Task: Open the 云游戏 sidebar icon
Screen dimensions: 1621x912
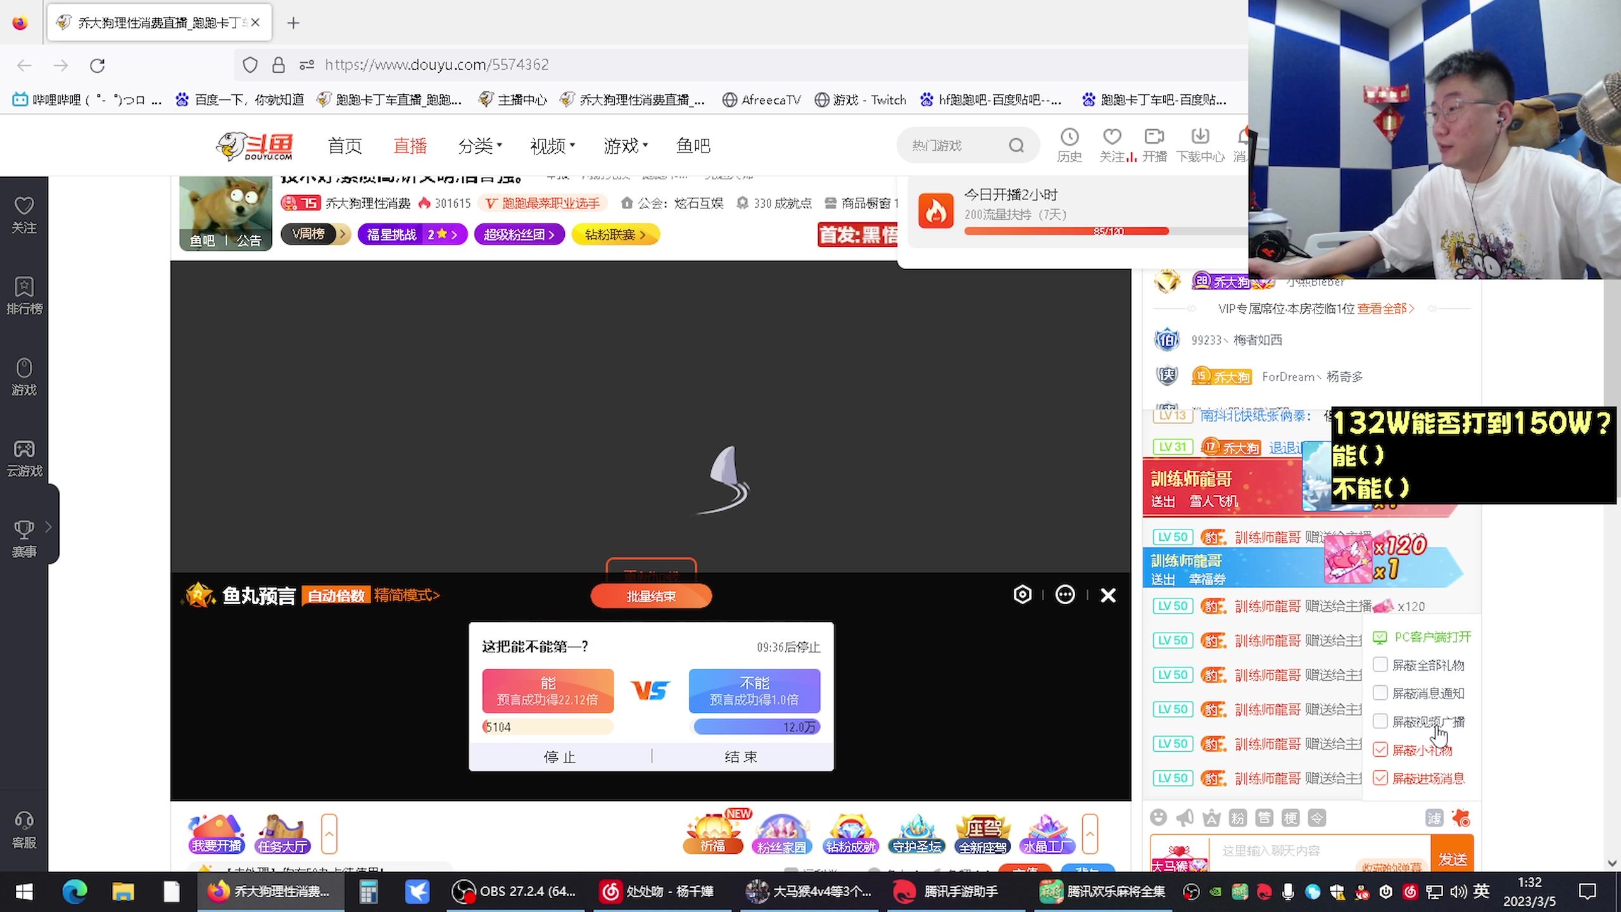Action: (x=23, y=457)
